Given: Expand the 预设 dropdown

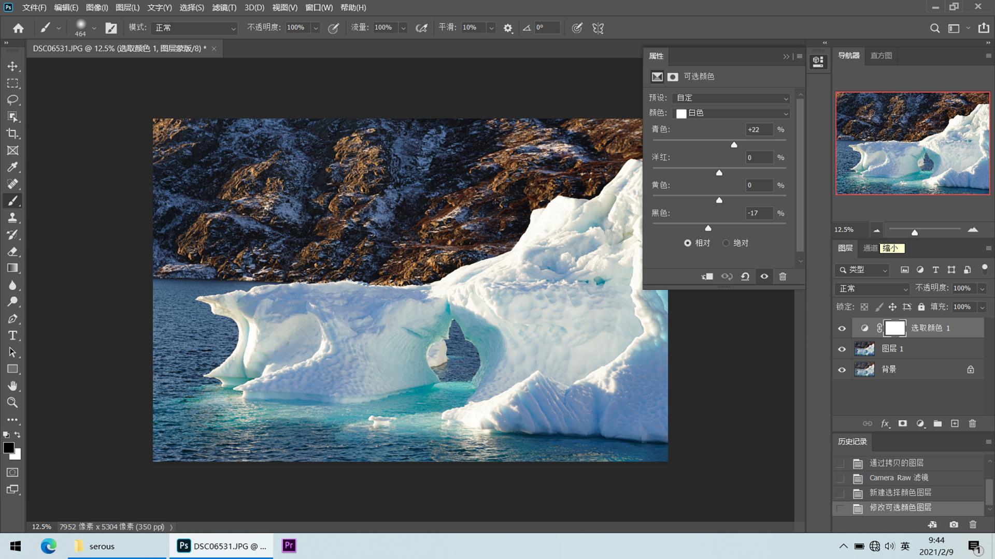Looking at the screenshot, I should pyautogui.click(x=731, y=98).
